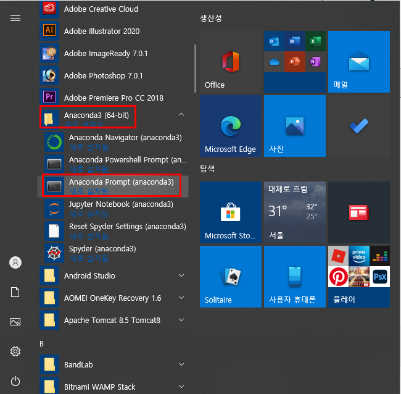Image resolution: width=401 pixels, height=394 pixels.
Task: Open Photoshop Express (PsX) in Play tile
Action: [x=380, y=277]
